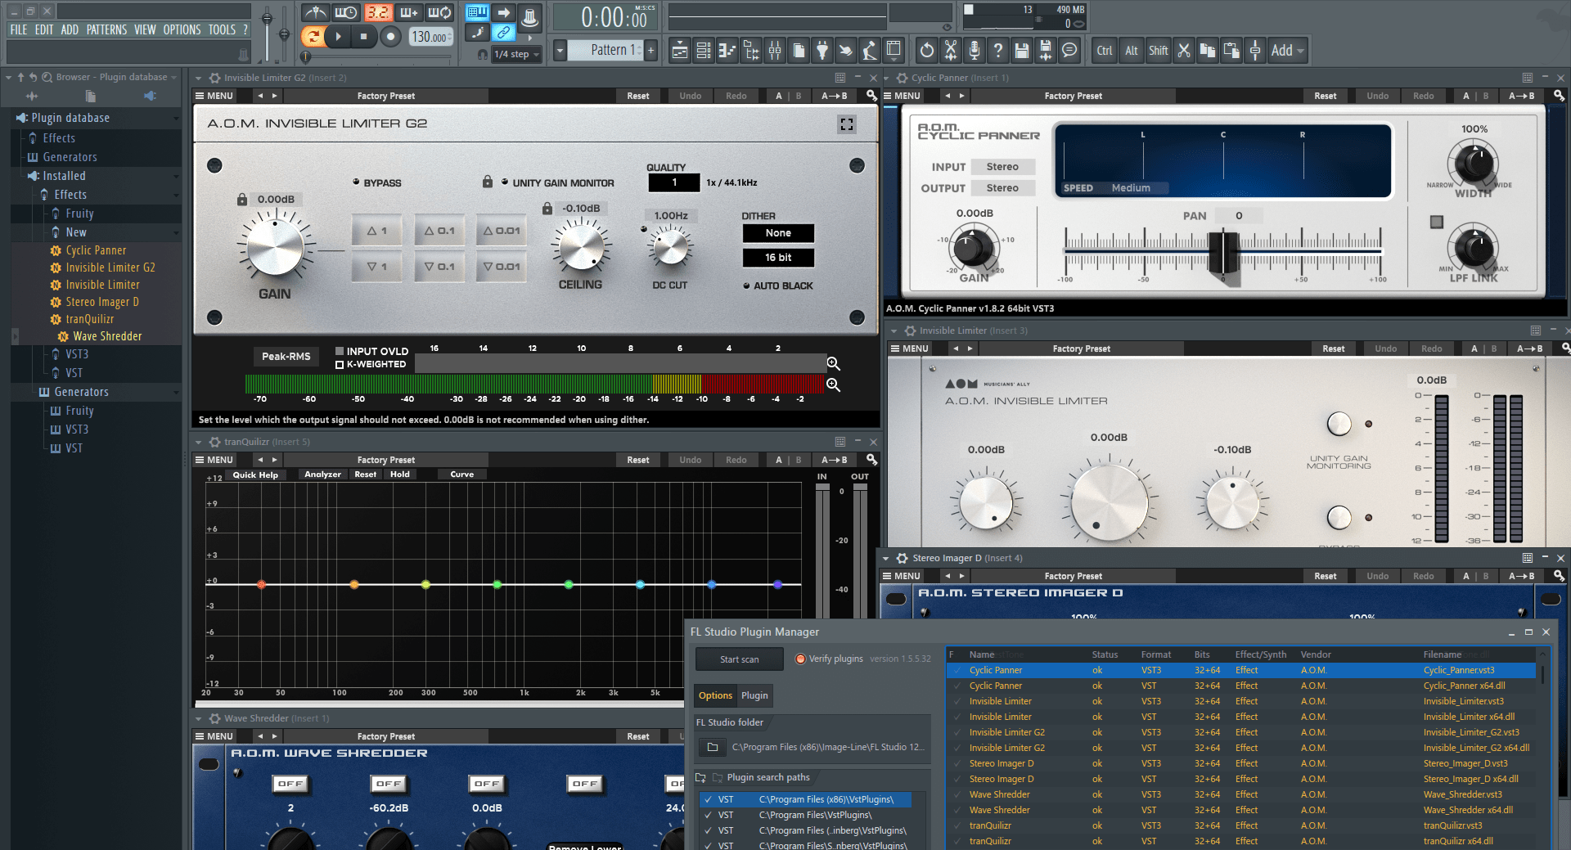The height and width of the screenshot is (850, 1571).
Task: Click the Play transport button
Action: tap(338, 36)
